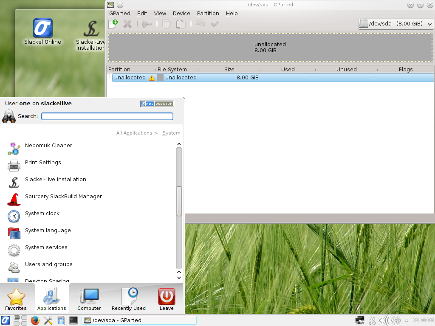The height and width of the screenshot is (326, 435).
Task: Click the 8.00 GiB size cell
Action: [x=248, y=78]
